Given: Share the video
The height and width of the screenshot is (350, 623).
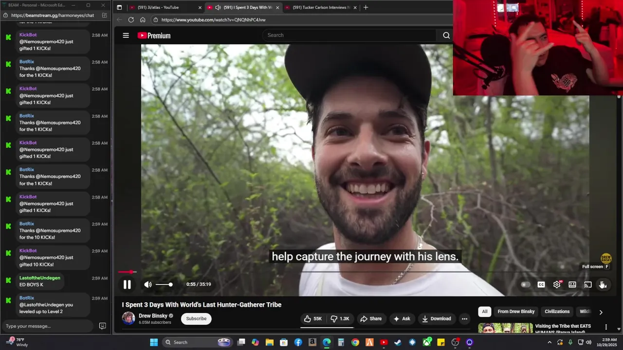Looking at the screenshot, I should pos(371,319).
